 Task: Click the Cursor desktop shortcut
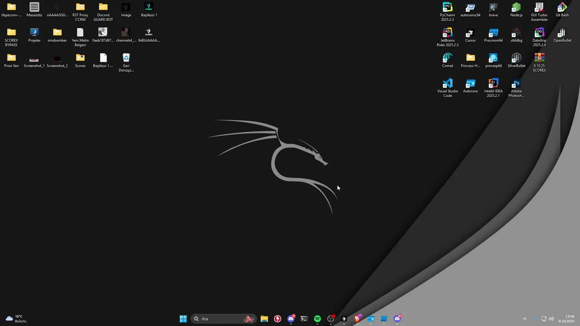coord(470,35)
